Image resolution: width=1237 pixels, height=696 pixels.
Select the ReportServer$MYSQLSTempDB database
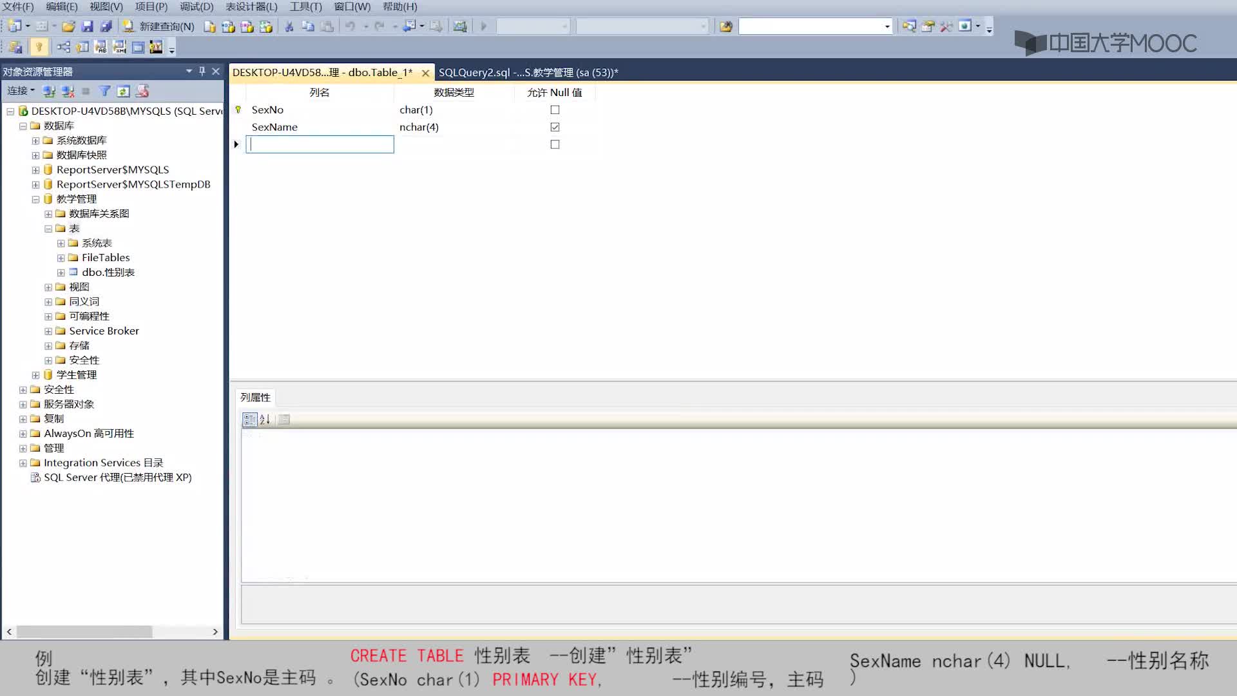pos(133,184)
